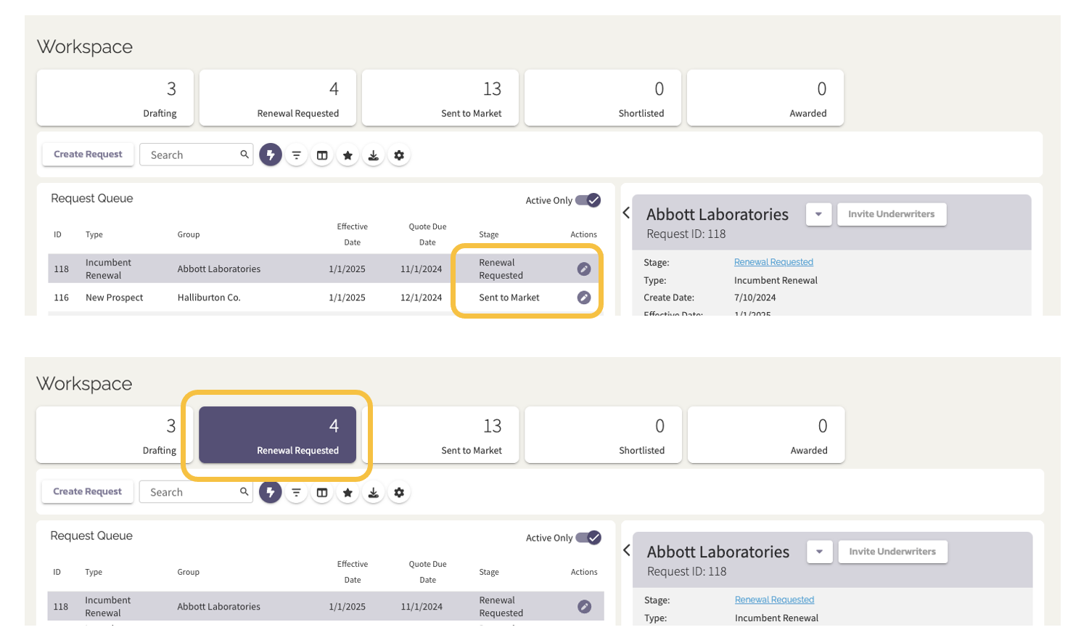This screenshot has width=1081, height=643.
Task: Select the Shortlisted card in the lower workspace
Action: click(x=604, y=435)
